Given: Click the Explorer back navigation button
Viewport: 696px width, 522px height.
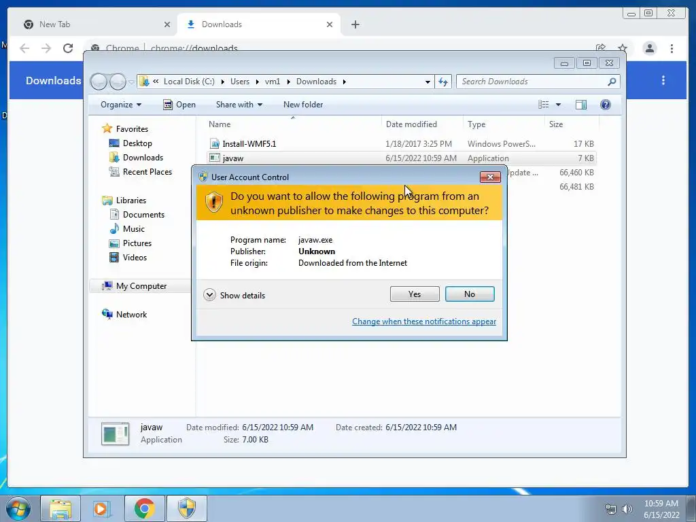Looking at the screenshot, I should tap(99, 82).
